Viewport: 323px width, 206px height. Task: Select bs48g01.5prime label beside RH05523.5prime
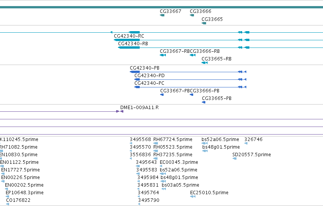[221, 147]
